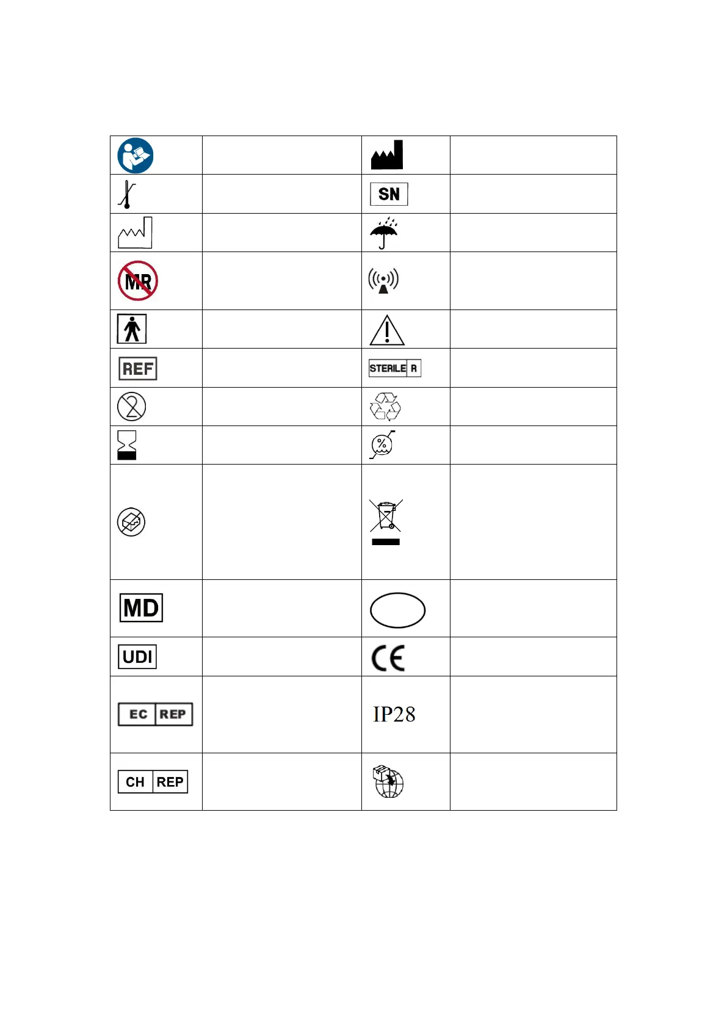Select the temperature limit thermometer symbol
Image resolution: width=727 pixels, height=1028 pixels.
pos(127,195)
